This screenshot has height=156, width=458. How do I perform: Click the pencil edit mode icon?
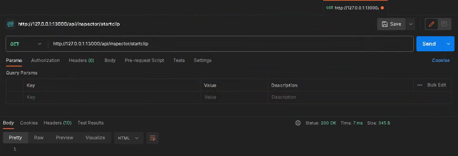click(431, 24)
